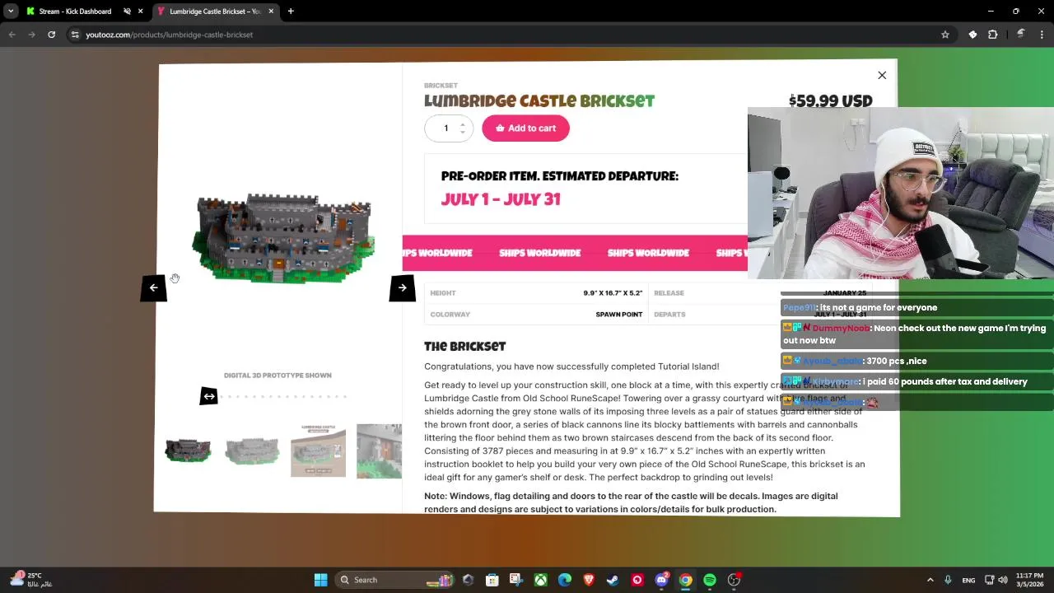This screenshot has width=1054, height=593.
Task: Click the LUMBRIDGE CASTLE BRICKSET heading
Action: coord(539,101)
